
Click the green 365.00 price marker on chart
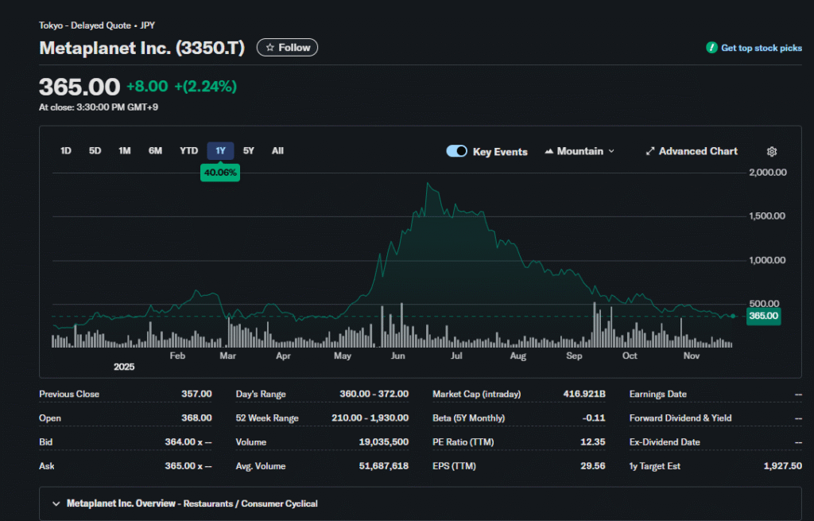[763, 316]
